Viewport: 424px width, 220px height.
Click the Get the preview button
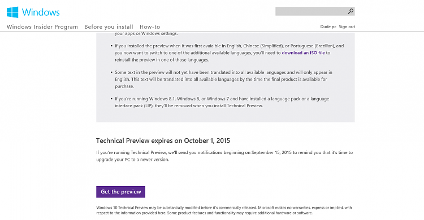point(120,192)
